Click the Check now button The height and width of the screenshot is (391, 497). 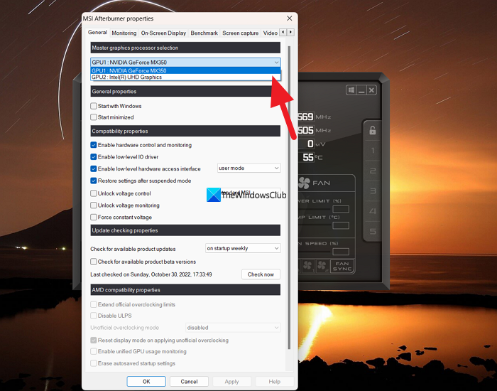[261, 274]
